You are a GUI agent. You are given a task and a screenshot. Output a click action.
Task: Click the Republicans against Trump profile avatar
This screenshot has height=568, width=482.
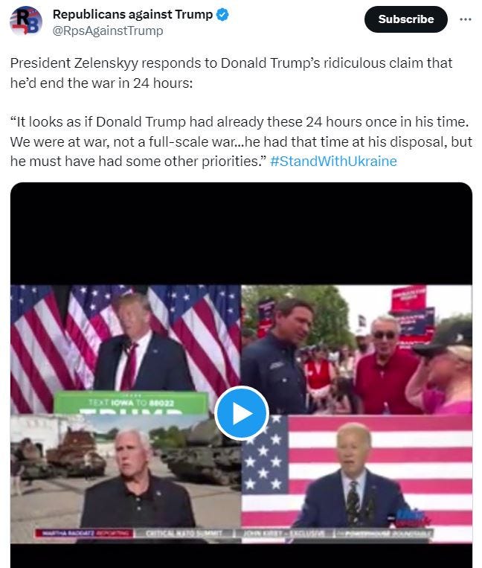[26, 21]
